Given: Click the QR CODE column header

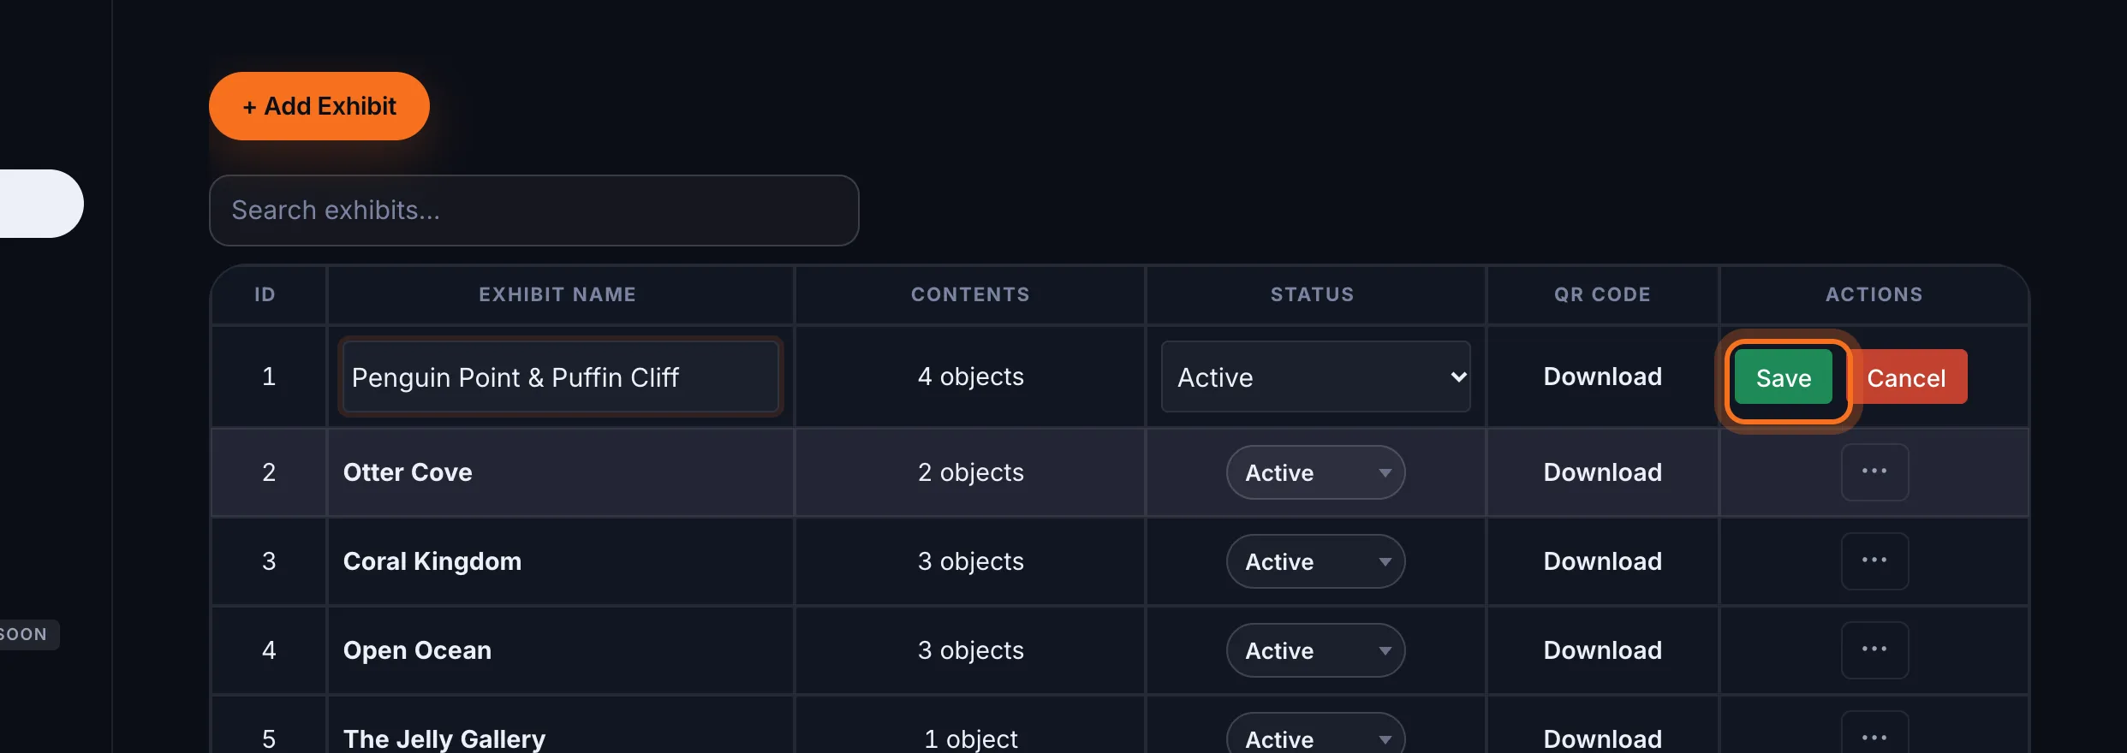Looking at the screenshot, I should 1602,294.
